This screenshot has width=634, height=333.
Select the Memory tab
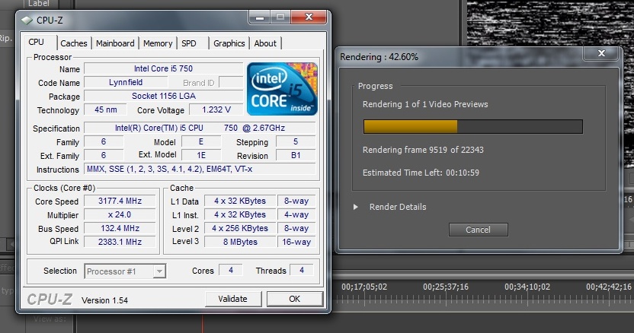(x=158, y=43)
